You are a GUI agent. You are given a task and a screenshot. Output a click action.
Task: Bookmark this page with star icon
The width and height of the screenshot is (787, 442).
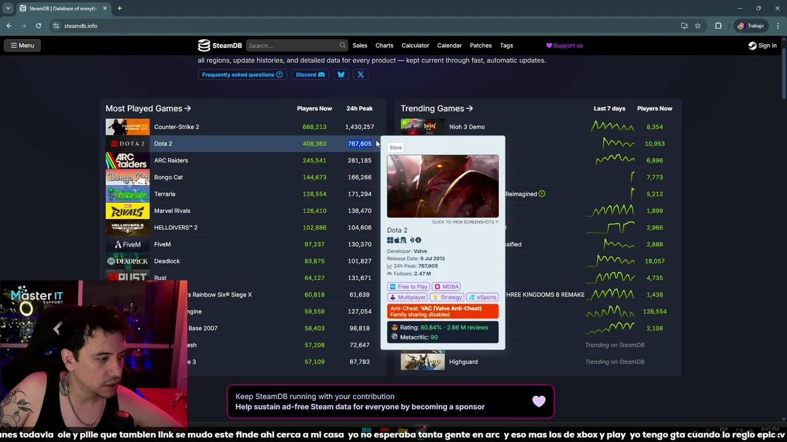point(697,26)
